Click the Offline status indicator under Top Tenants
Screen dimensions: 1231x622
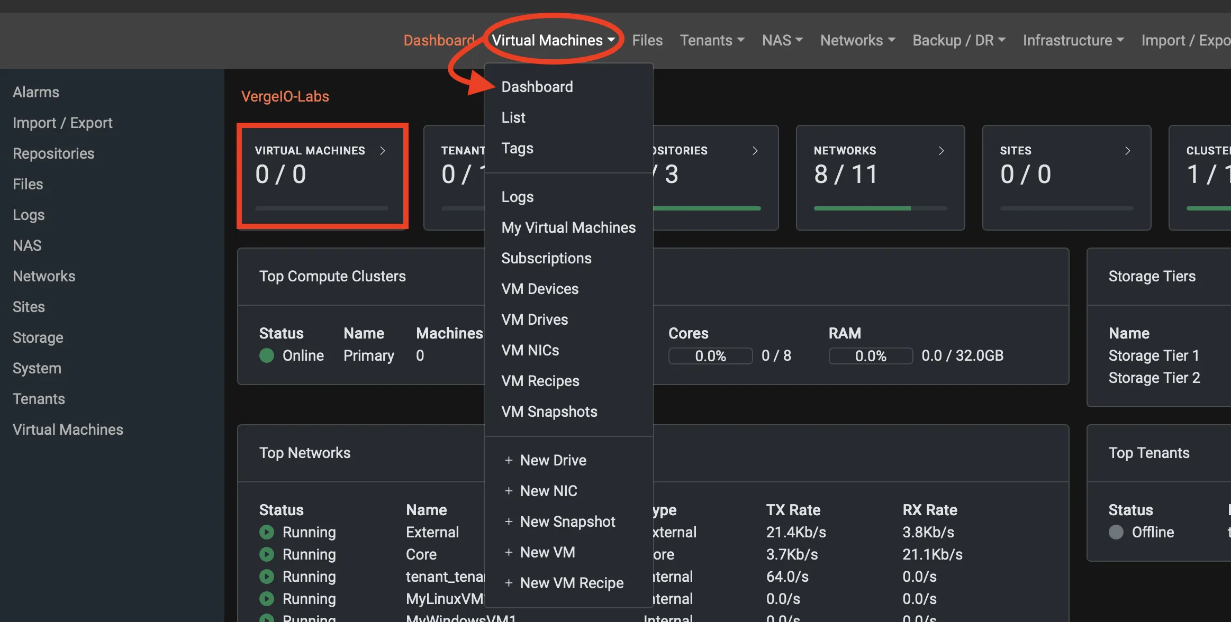(x=1116, y=532)
